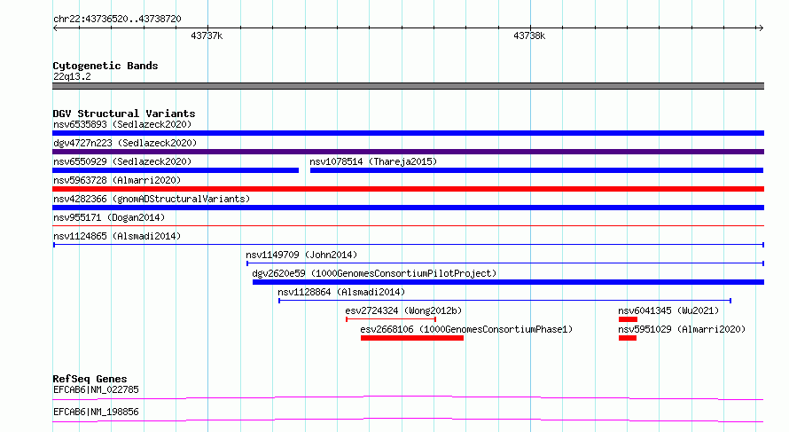Select the 22q13.2 band label

coord(72,76)
